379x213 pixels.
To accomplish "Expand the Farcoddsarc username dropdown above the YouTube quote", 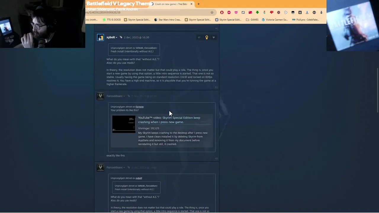I will (124, 96).
